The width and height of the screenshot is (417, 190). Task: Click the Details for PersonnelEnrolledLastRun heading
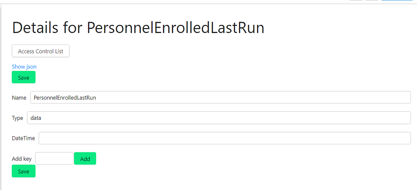(x=138, y=27)
